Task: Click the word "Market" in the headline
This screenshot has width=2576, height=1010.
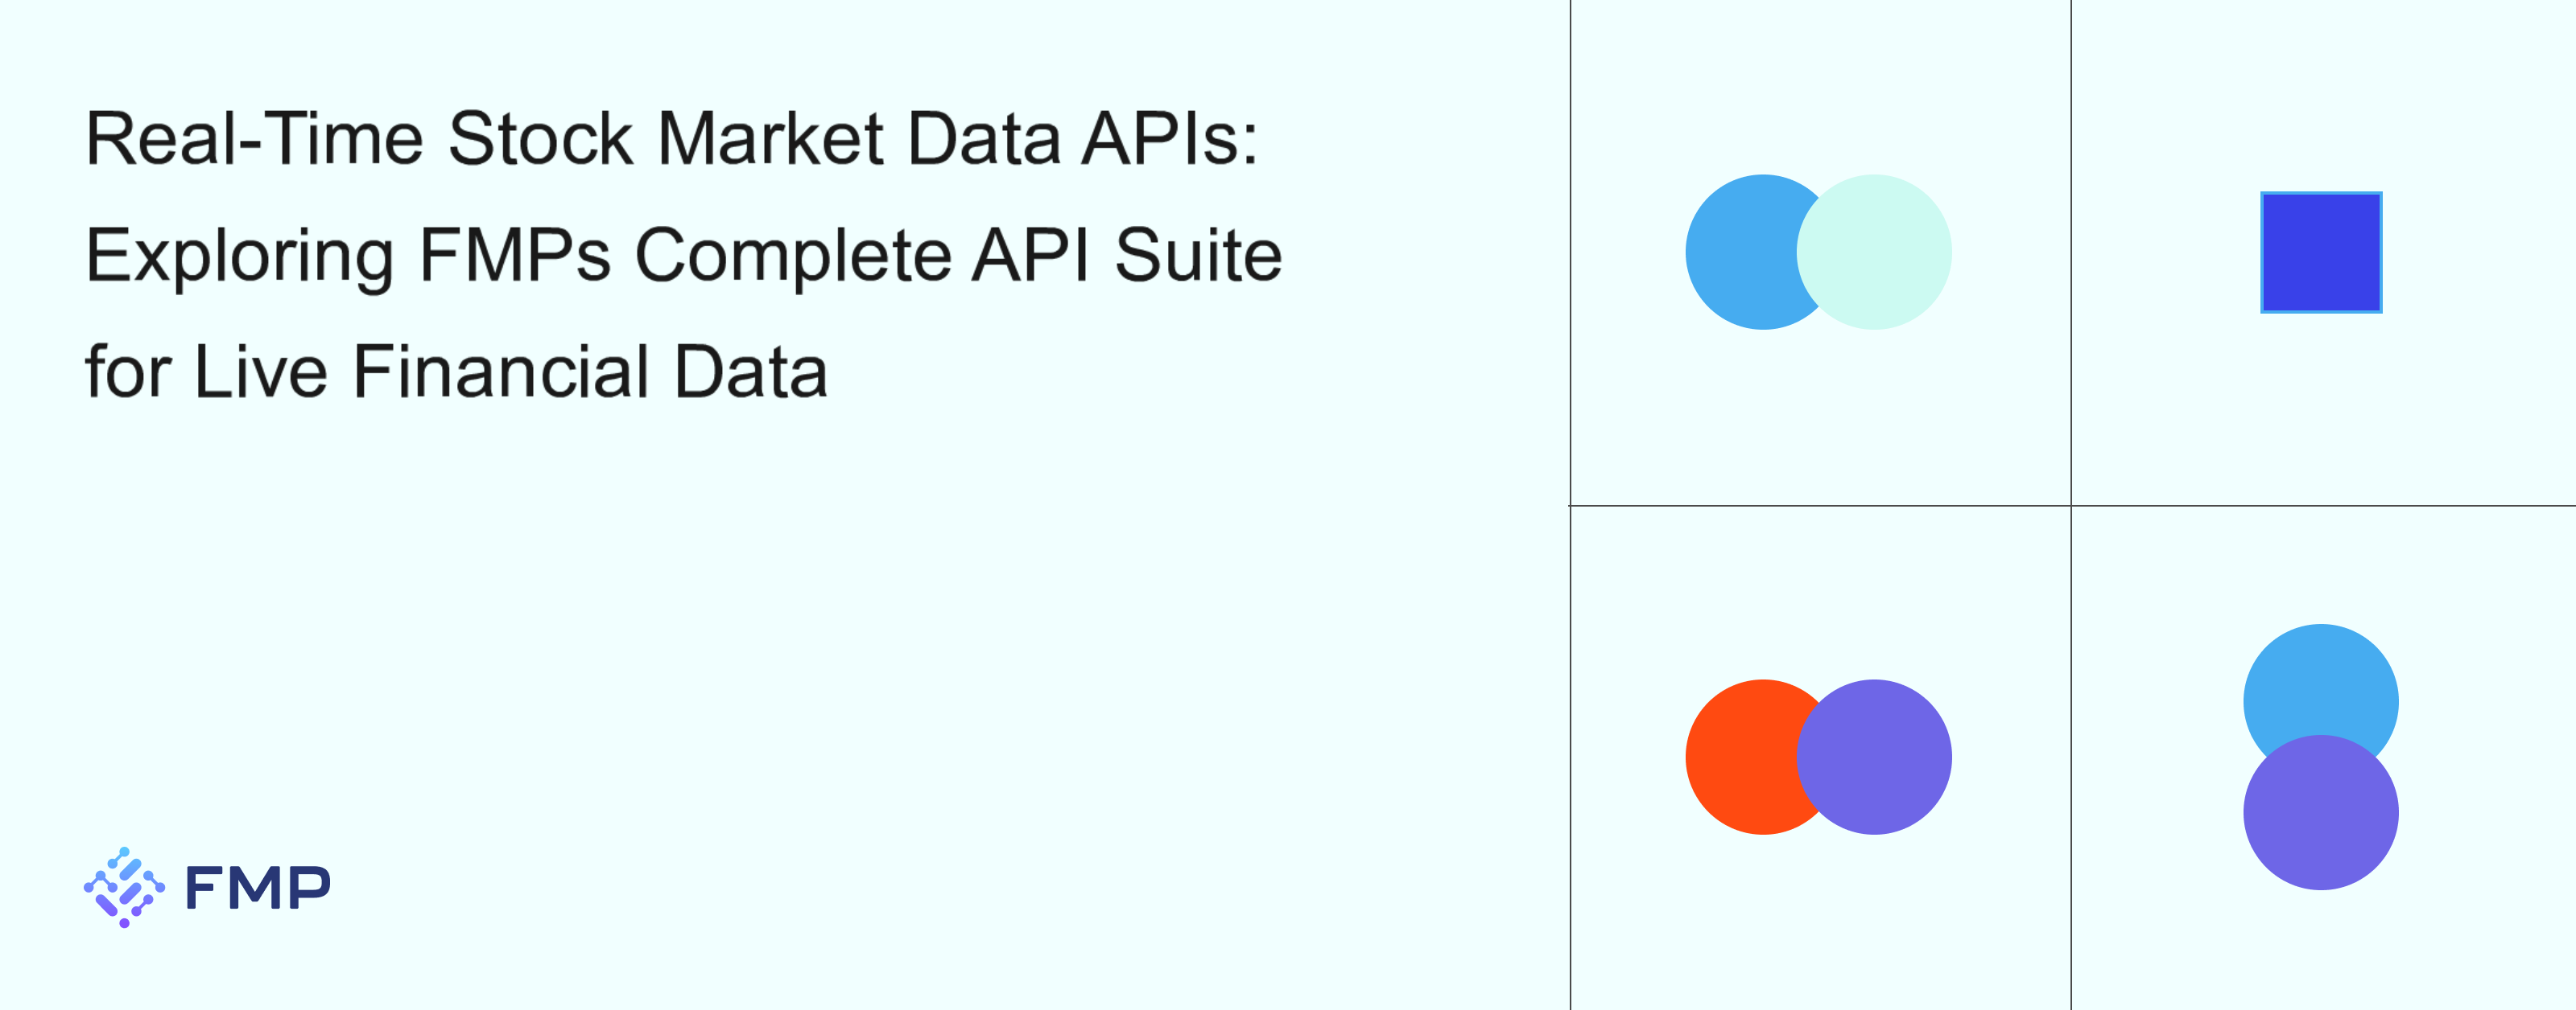Action: pyautogui.click(x=770, y=139)
